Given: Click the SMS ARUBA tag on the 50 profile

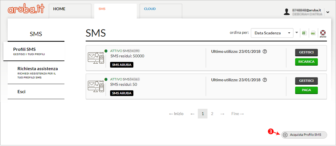Looking at the screenshot, I should 122,93.
